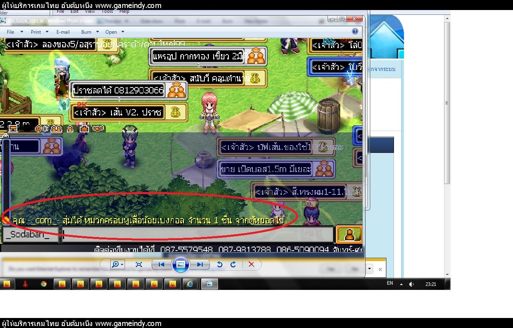Screen dimensions: 513x328
Task: Click the blue house logo in browser
Action: tap(386, 37)
